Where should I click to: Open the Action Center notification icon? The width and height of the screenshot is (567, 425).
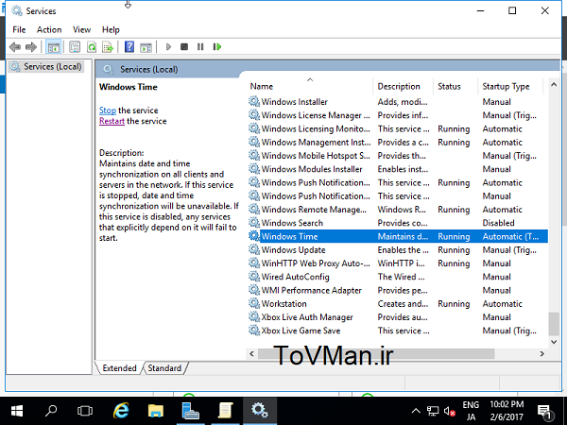(x=544, y=411)
